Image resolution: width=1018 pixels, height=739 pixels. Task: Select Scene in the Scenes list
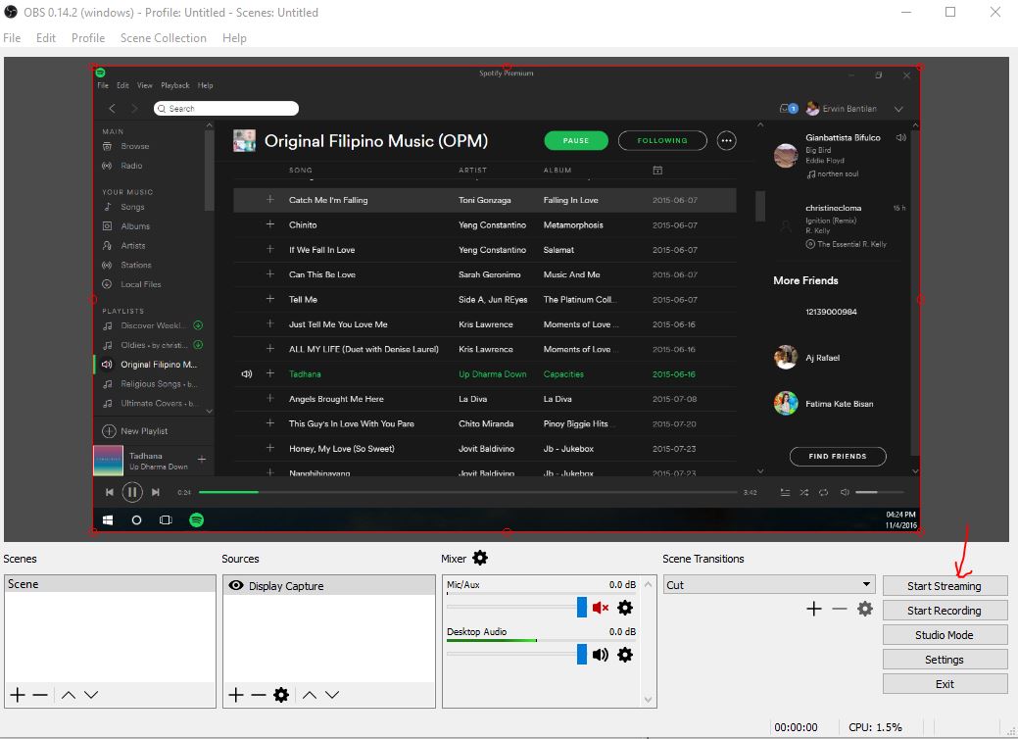110,584
